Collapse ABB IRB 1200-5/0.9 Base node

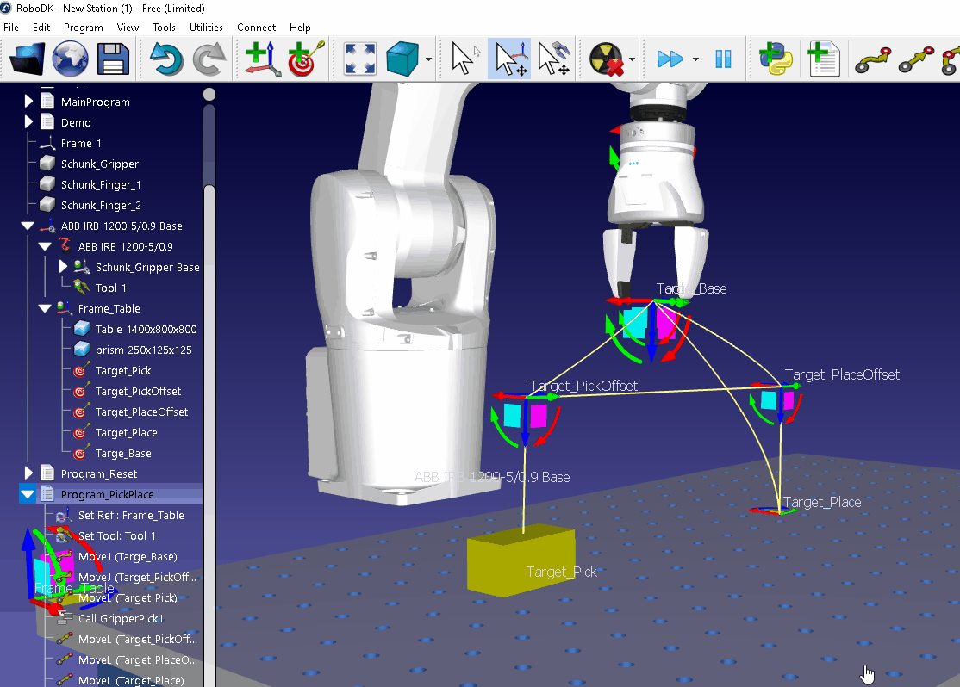click(x=28, y=226)
